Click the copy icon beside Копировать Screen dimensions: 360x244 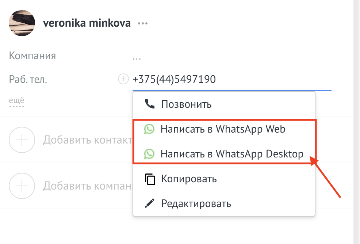coord(150,179)
